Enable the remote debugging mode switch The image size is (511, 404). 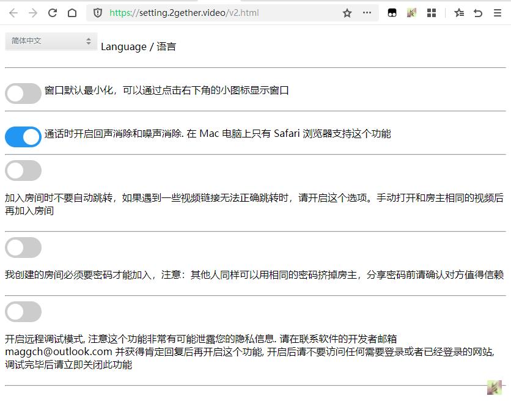point(23,312)
